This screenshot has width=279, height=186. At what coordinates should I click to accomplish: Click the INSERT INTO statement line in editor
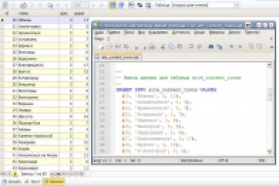(x=166, y=90)
